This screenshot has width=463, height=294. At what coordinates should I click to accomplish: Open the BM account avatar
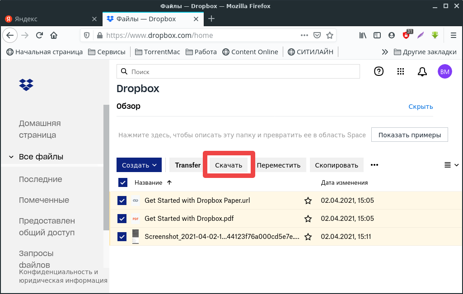444,71
